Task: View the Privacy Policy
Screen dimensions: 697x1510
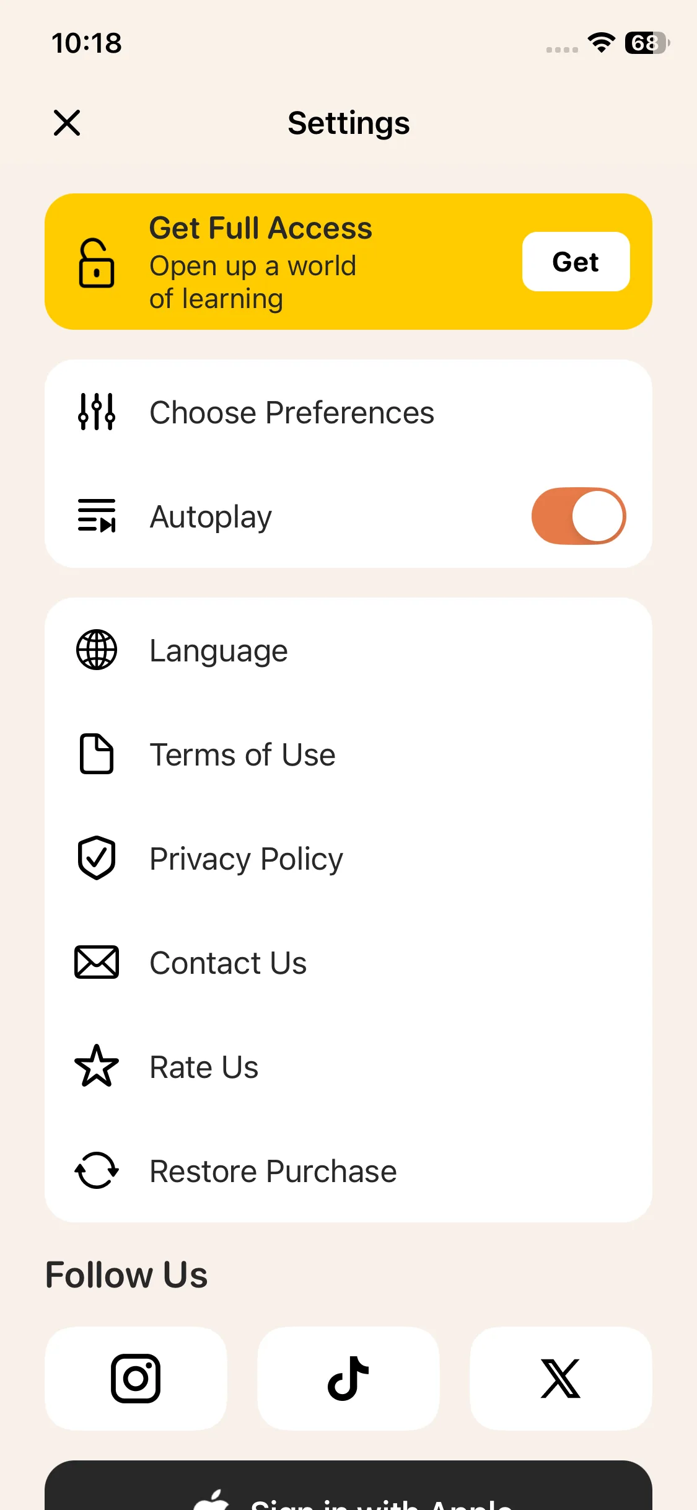Action: pos(246,859)
